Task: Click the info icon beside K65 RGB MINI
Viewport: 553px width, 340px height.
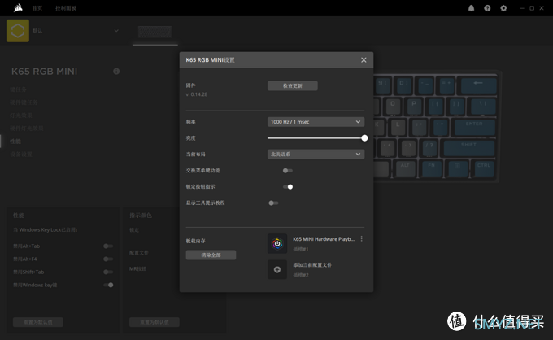Action: tap(116, 72)
